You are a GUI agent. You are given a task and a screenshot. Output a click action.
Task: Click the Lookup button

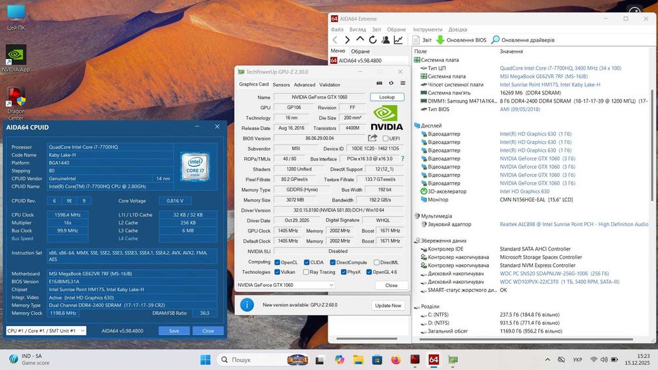point(387,97)
